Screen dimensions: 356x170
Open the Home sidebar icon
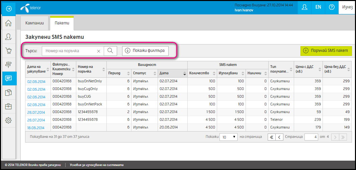click(x=9, y=23)
